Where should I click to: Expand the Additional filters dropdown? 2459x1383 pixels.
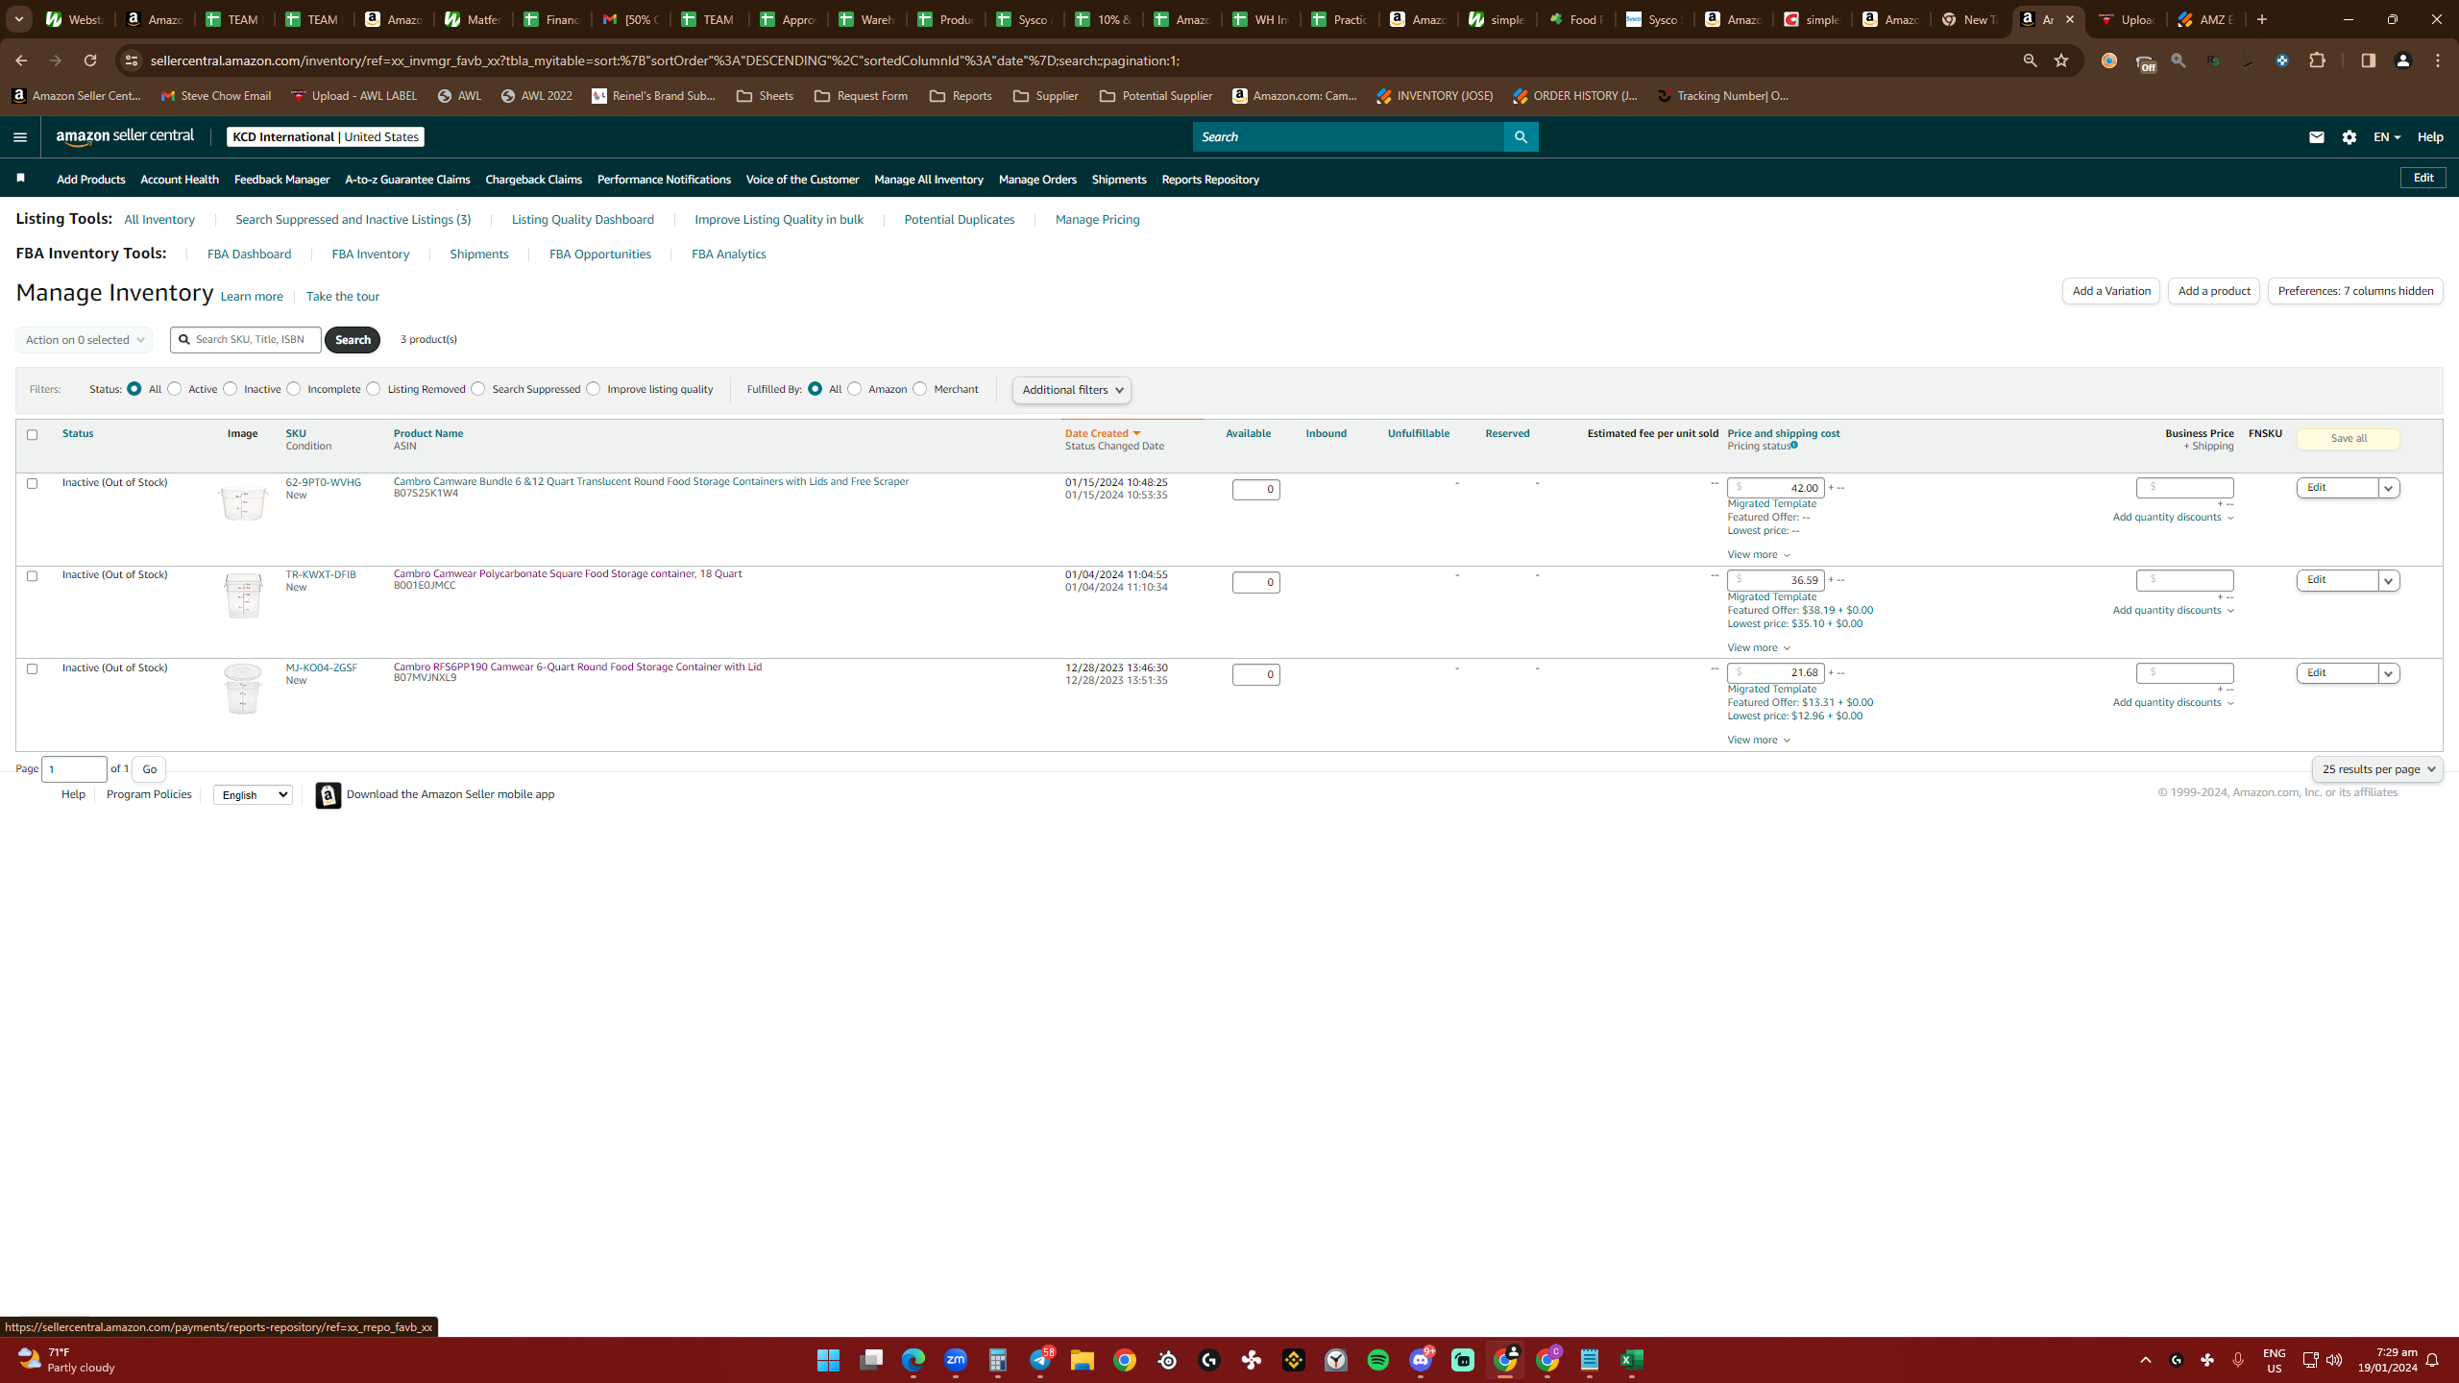point(1072,390)
